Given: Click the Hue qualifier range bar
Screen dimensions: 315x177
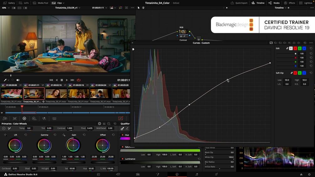Looking at the screenshot, I should [x=125, y=138].
